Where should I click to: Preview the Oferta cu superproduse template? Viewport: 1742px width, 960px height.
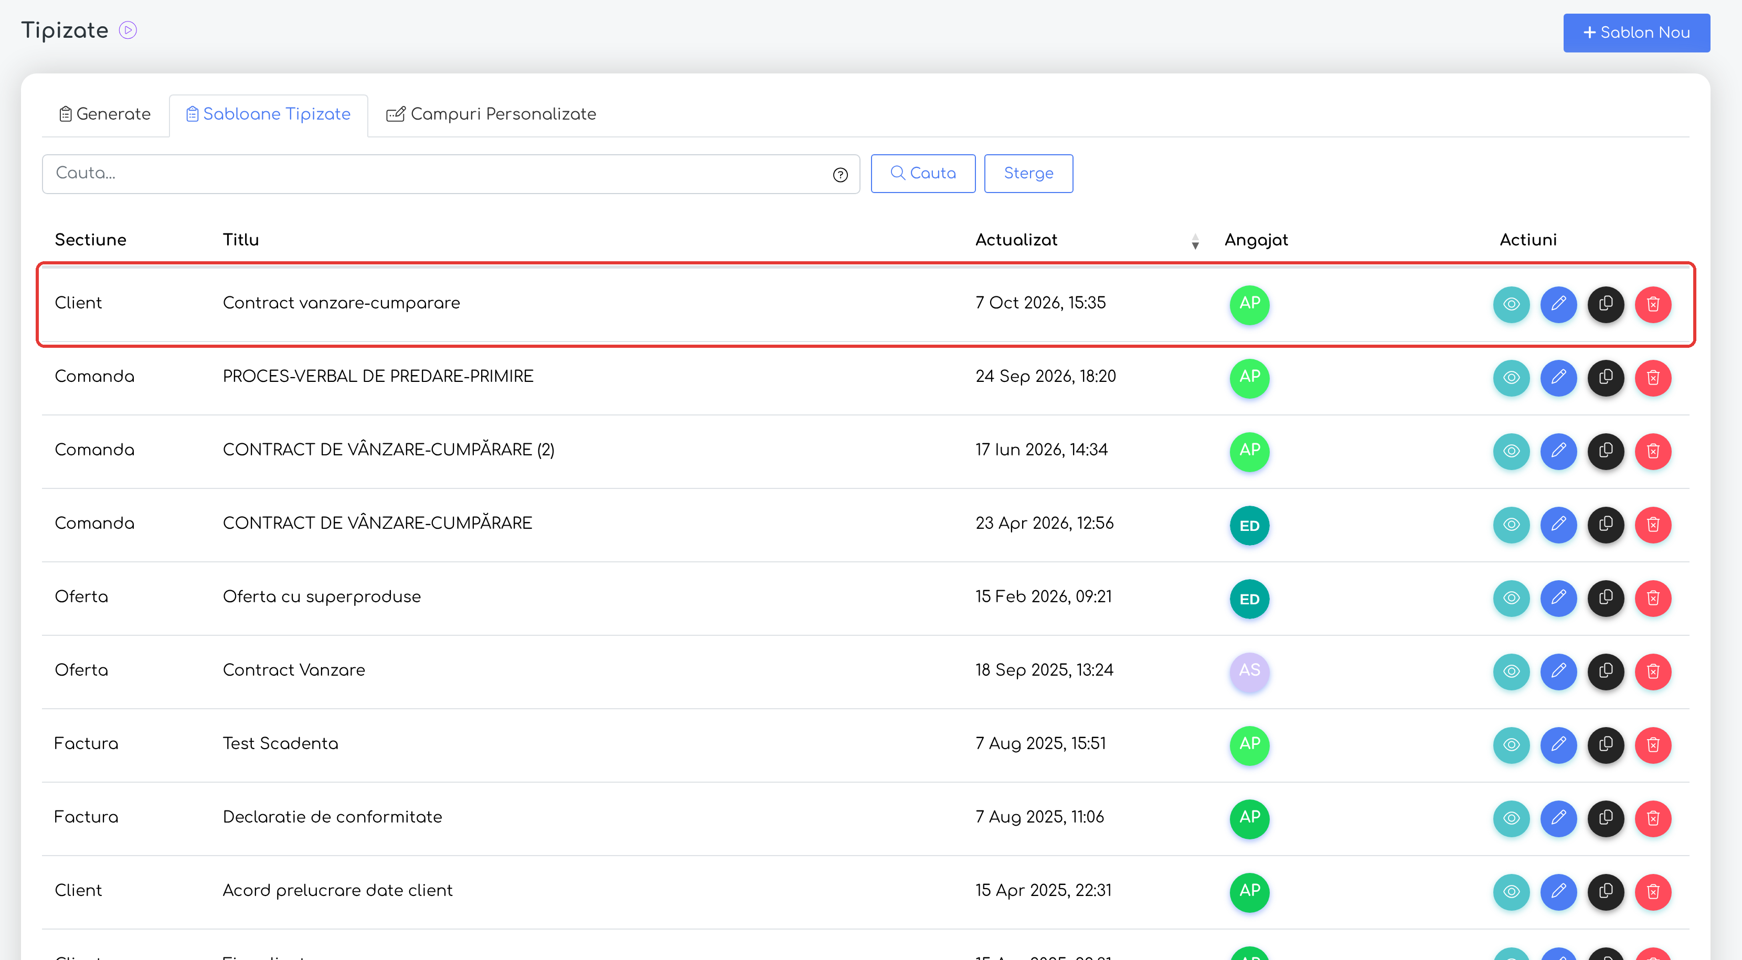coord(1511,599)
